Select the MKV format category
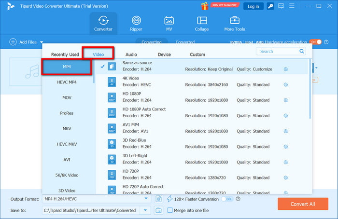Image resolution: width=338 pixels, height=219 pixels. (67, 129)
